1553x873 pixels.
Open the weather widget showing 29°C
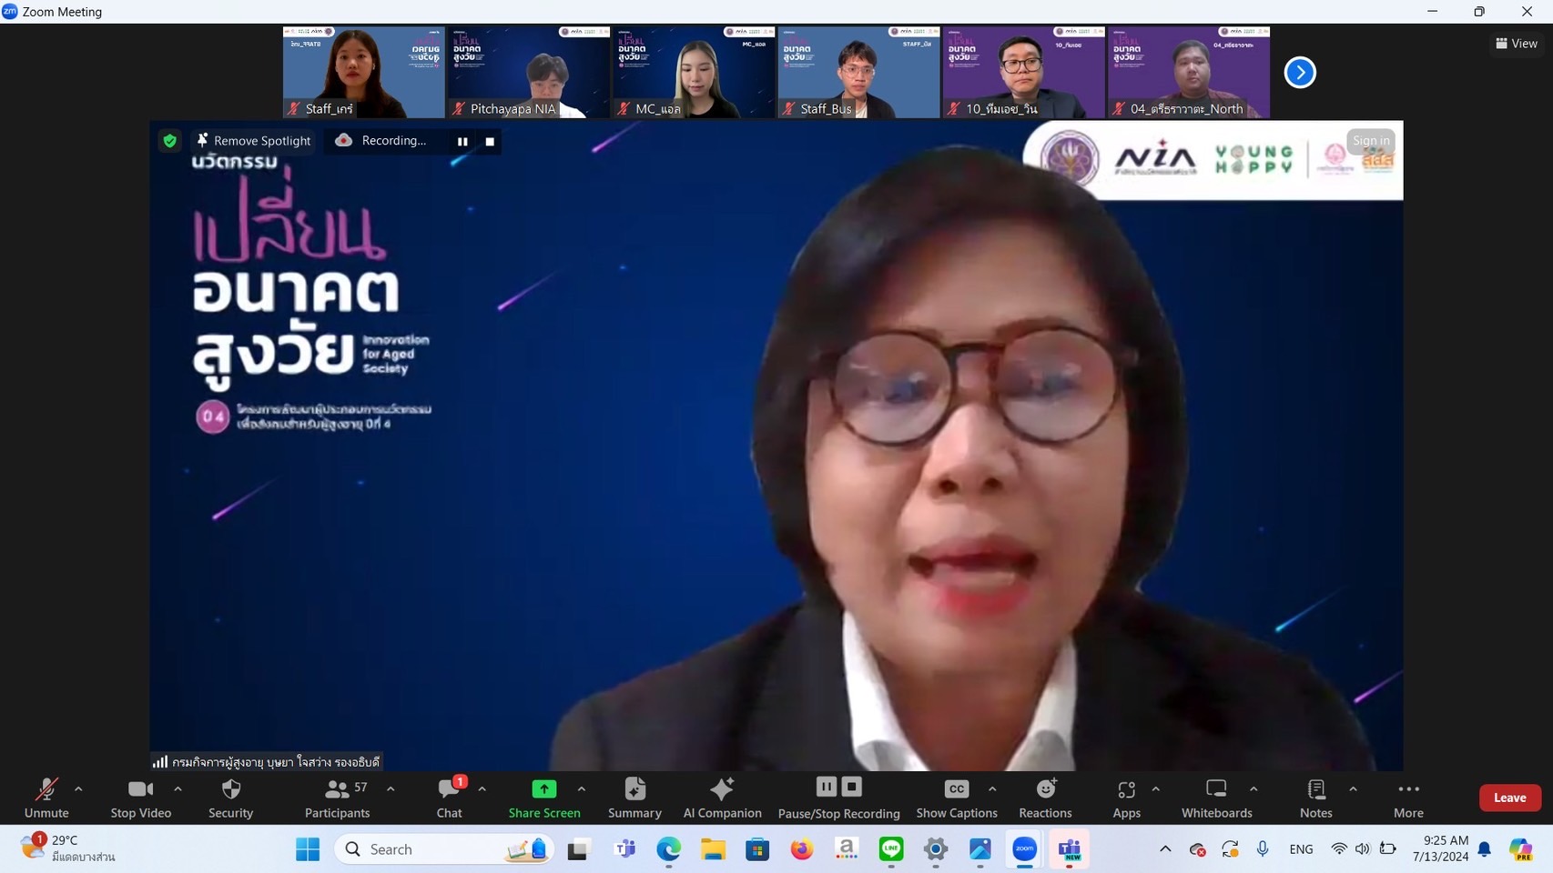69,849
